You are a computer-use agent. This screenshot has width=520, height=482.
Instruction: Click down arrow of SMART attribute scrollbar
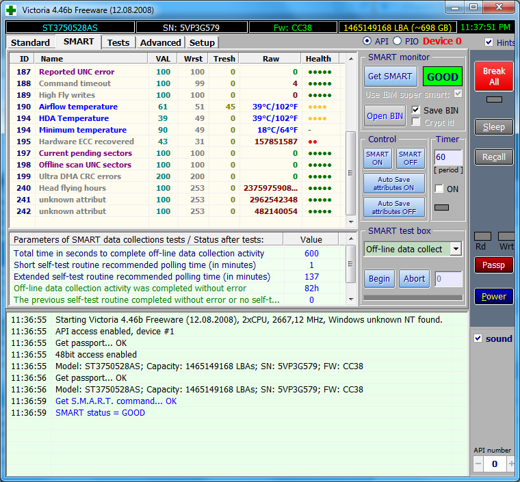(x=351, y=222)
